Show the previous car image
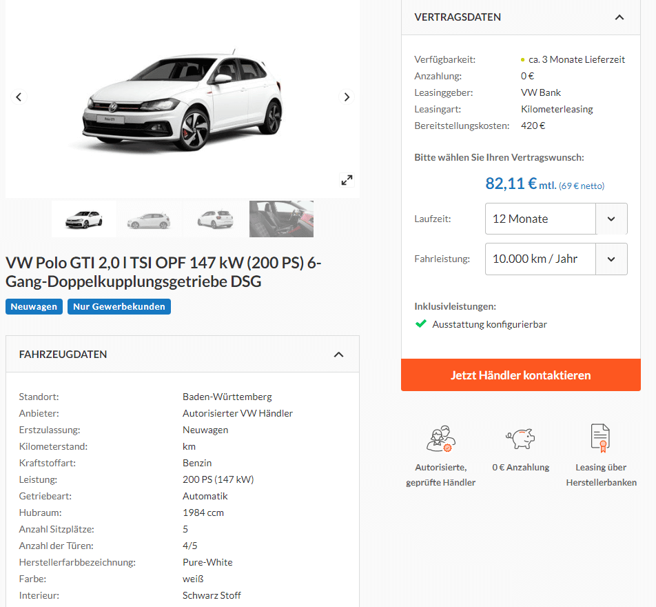Image resolution: width=656 pixels, height=607 pixels. [x=19, y=97]
